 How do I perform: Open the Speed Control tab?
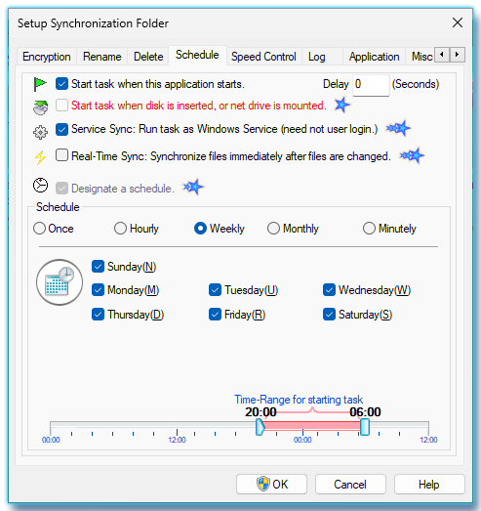[x=263, y=57]
